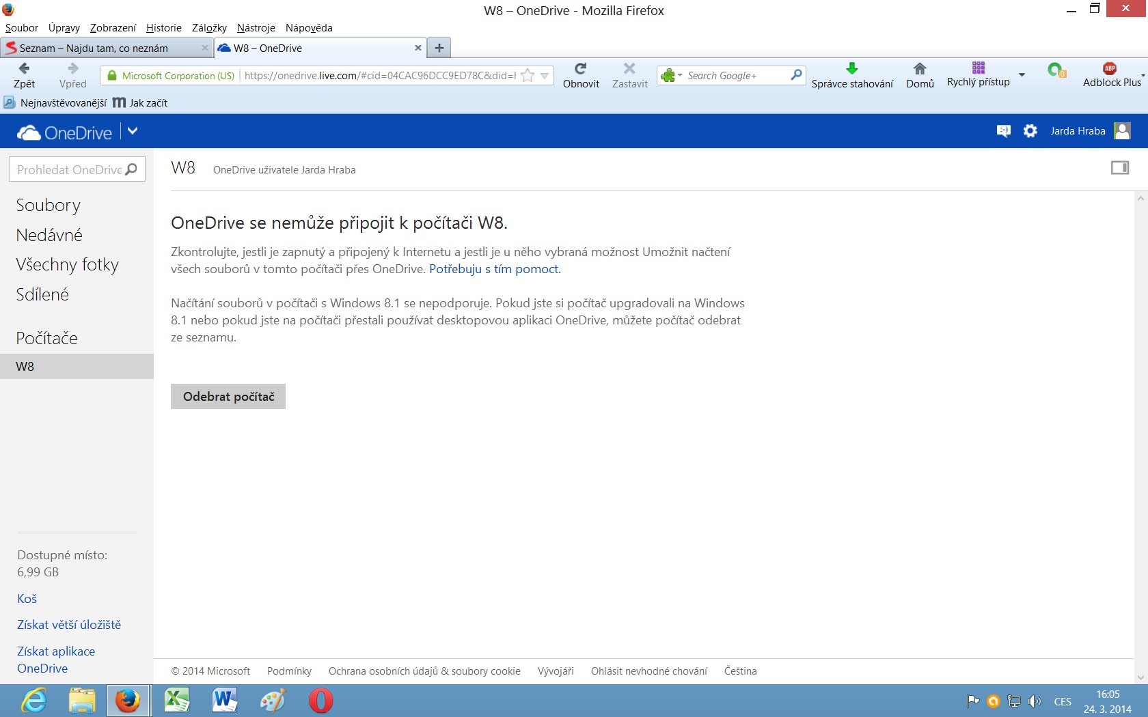Image resolution: width=1148 pixels, height=717 pixels.
Task: Click the Forward (Vpřed) arrow icon
Action: (x=73, y=68)
